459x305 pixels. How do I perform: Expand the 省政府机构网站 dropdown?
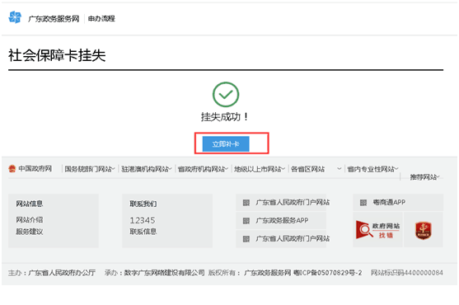click(203, 169)
